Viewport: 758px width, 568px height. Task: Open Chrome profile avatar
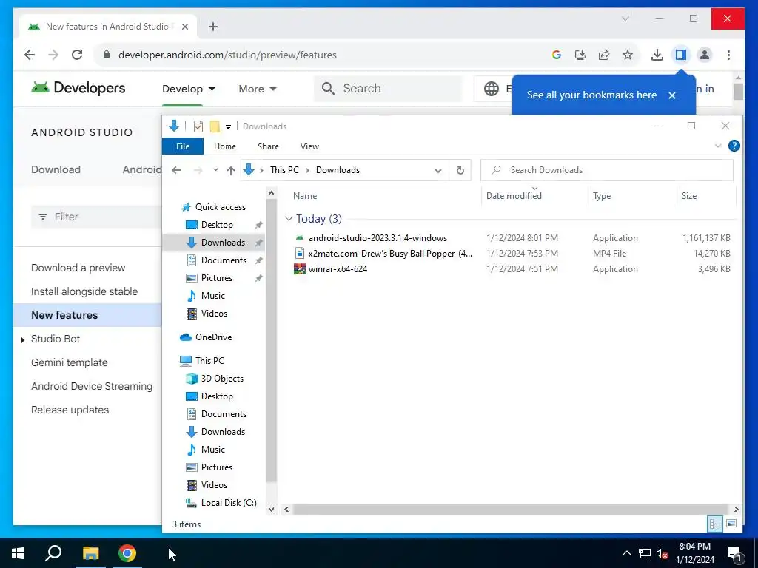click(705, 55)
